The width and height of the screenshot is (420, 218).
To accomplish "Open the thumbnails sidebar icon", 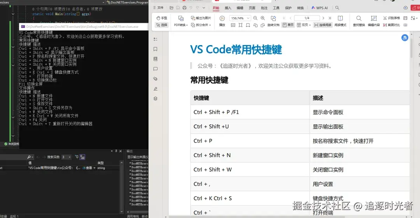I will 155,59.
